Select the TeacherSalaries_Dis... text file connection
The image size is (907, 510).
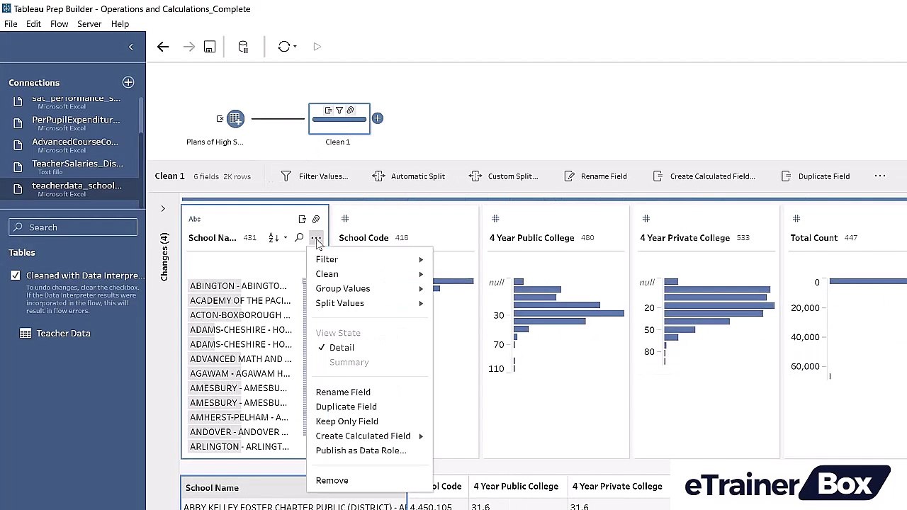click(x=73, y=166)
